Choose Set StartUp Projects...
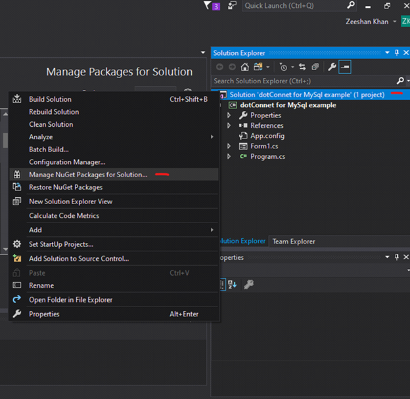Image resolution: width=410 pixels, height=399 pixels. click(114, 244)
